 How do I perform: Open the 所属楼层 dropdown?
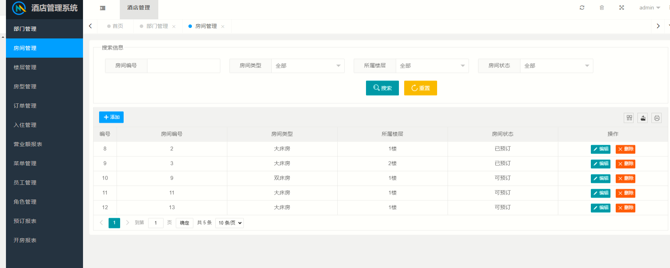[x=432, y=66]
